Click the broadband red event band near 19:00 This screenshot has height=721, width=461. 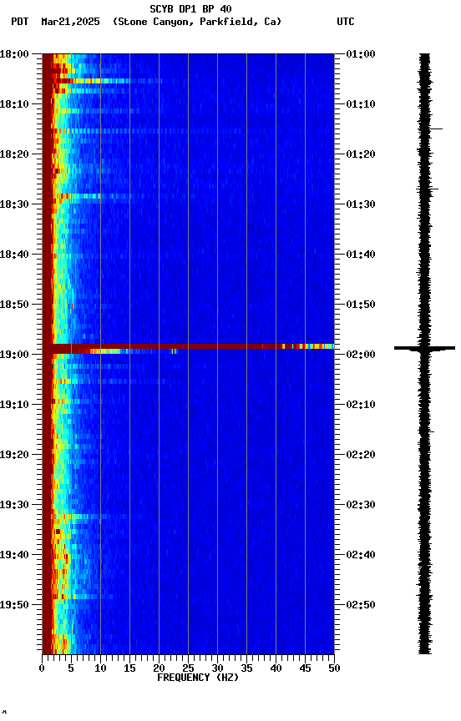(x=188, y=346)
